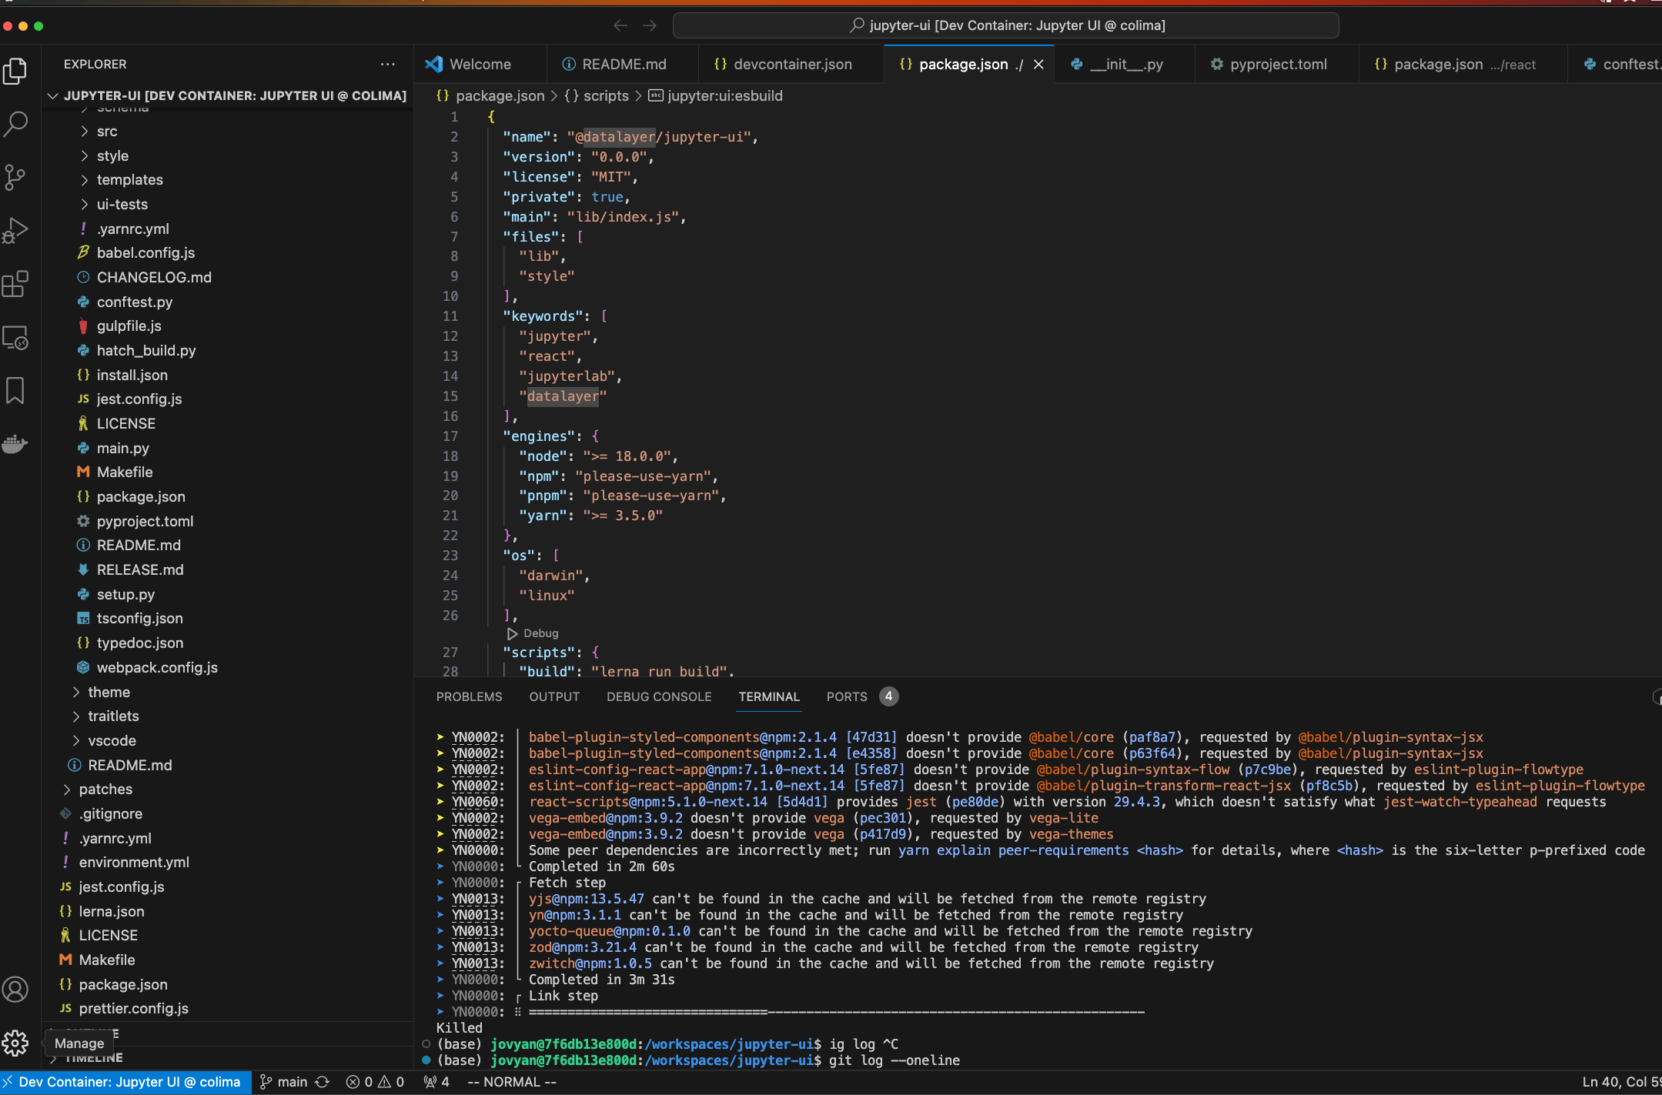Open the command center search box
Viewport: 1662px width, 1095px height.
pyautogui.click(x=1005, y=25)
